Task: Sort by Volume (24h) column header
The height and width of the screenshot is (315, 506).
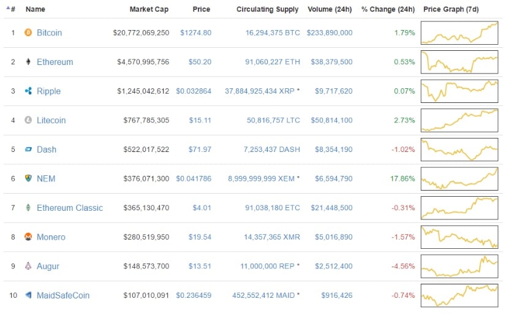Action: point(330,9)
